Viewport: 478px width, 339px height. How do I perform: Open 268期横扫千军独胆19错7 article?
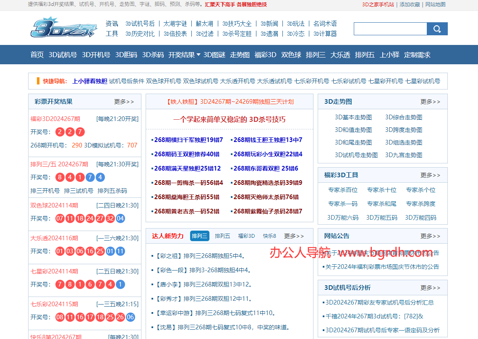[188, 140]
